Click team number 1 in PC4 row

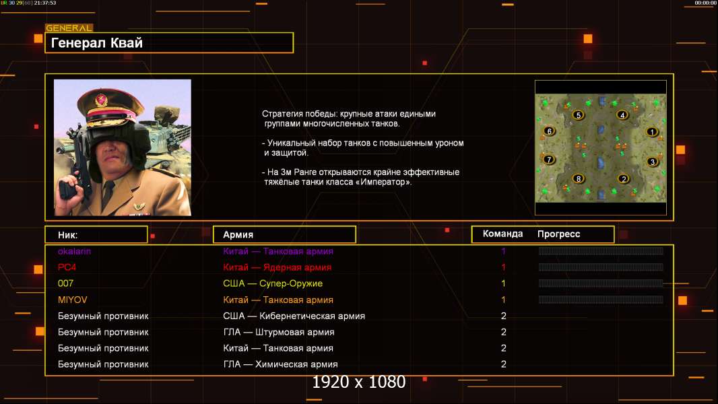[503, 267]
